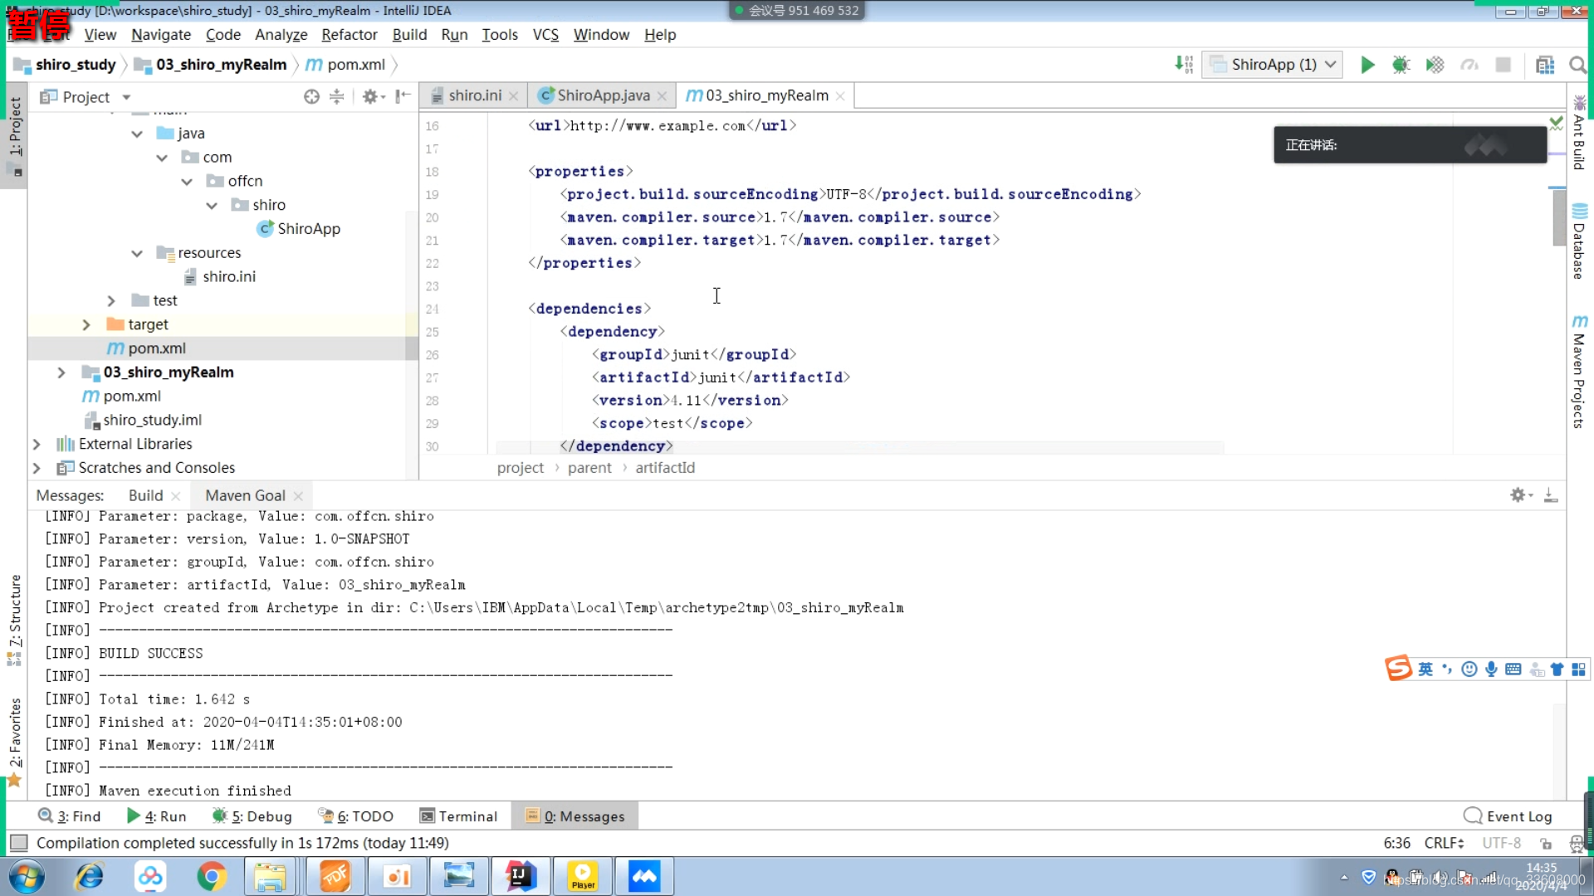Open 5: Debug tool window
Screen dimensions: 1594x896
coord(252,816)
